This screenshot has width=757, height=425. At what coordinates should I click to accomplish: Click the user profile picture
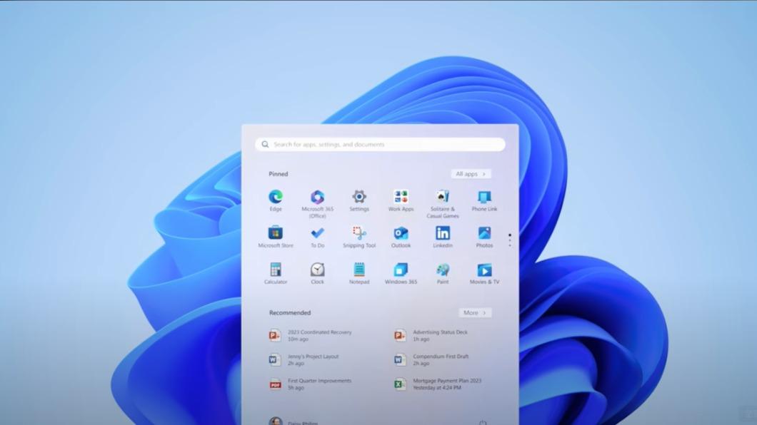pos(275,421)
